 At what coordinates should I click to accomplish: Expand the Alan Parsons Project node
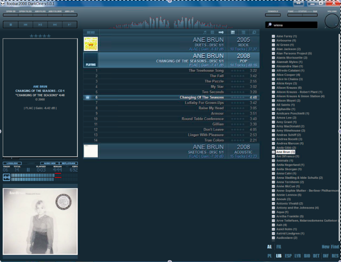[273, 53]
